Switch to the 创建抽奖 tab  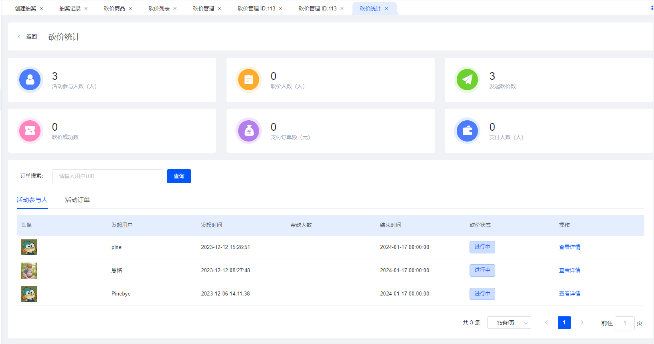[26, 8]
